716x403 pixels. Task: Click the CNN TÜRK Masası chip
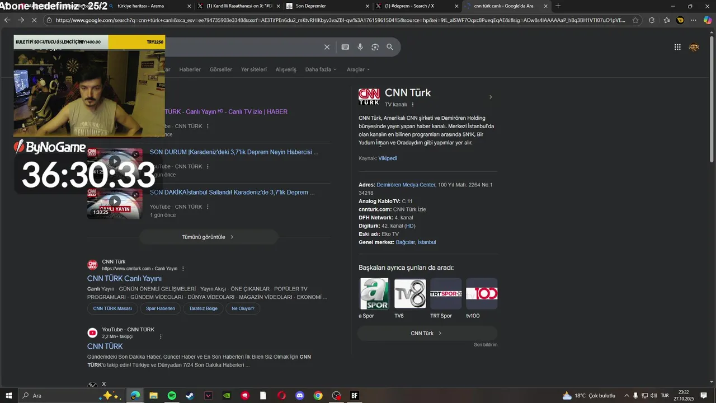click(112, 308)
